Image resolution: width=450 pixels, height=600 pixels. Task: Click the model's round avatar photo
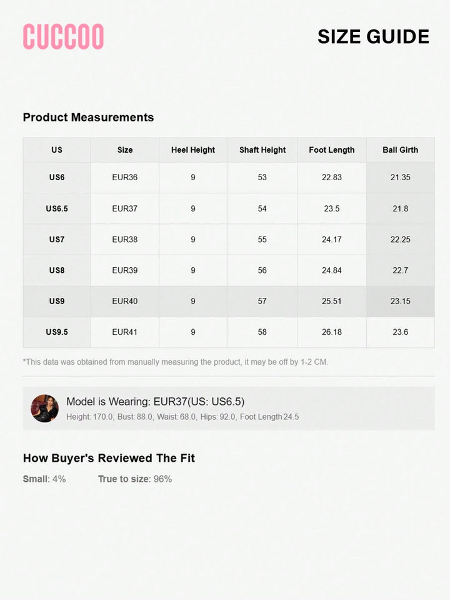pos(45,409)
